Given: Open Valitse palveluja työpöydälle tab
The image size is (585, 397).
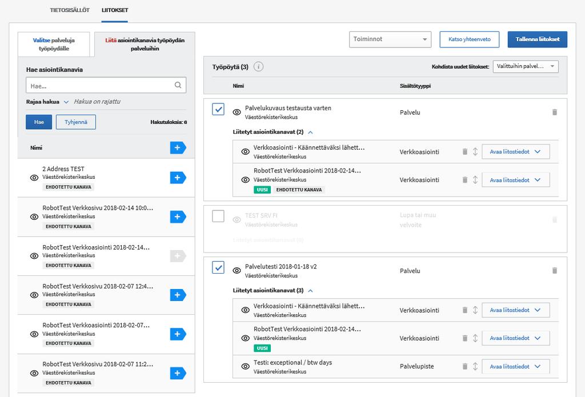Looking at the screenshot, I should tap(54, 45).
